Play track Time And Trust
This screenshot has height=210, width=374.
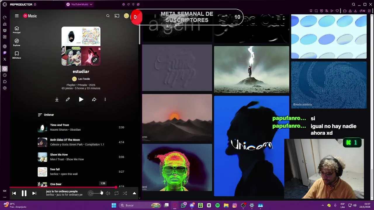pyautogui.click(x=42, y=127)
